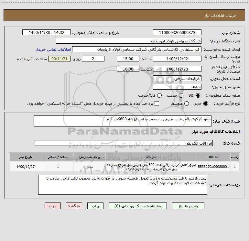The height and width of the screenshot is (241, 249).
Task: Click the واحد شمارش column header
Action: [x=90, y=157]
